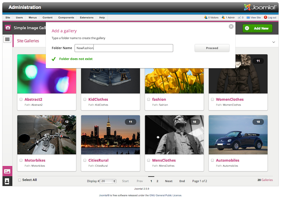Click the 'Path: Automobiles' text
281x201 pixels.
[x=227, y=166]
